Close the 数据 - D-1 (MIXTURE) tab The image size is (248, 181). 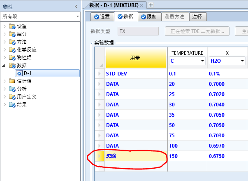[x=142, y=5]
